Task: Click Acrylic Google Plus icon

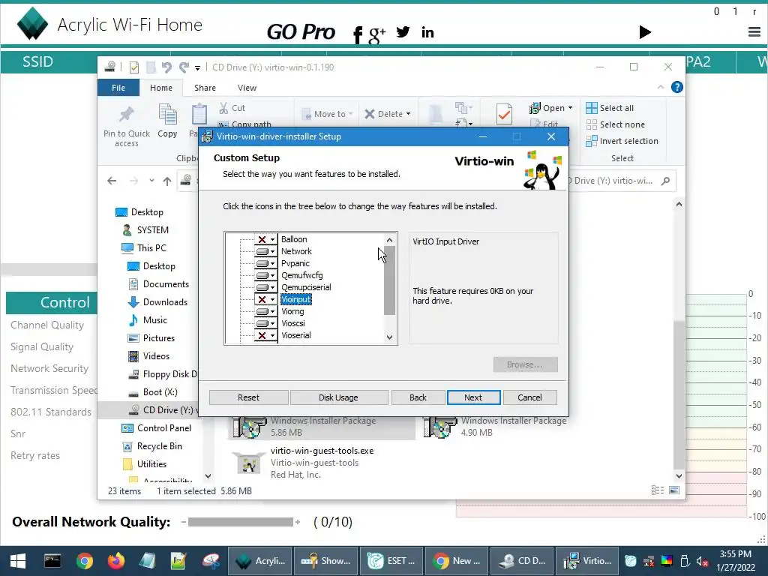Action: [376, 34]
